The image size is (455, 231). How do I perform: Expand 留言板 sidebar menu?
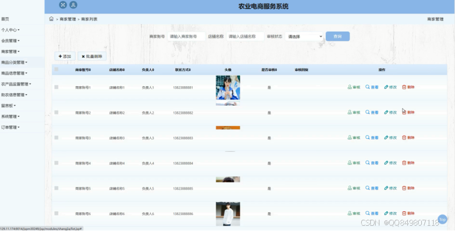(x=9, y=106)
